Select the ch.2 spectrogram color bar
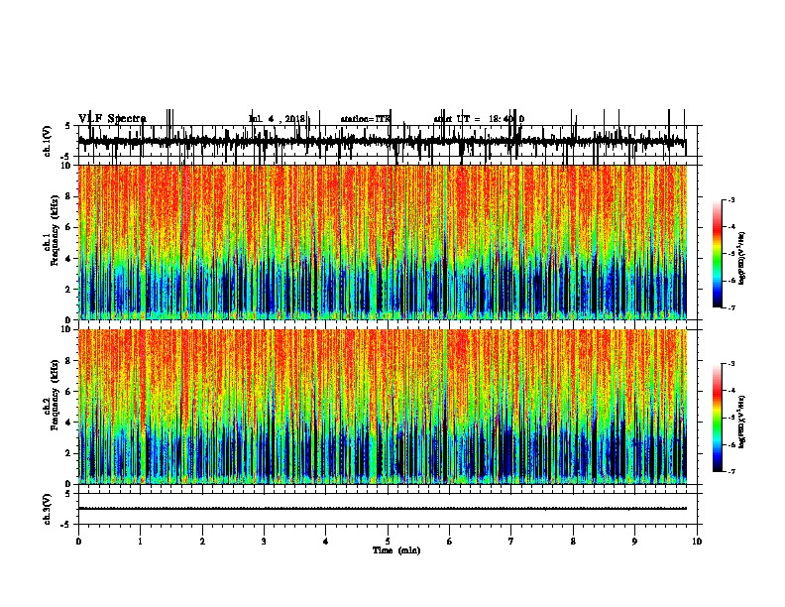The image size is (785, 607). click(x=718, y=418)
